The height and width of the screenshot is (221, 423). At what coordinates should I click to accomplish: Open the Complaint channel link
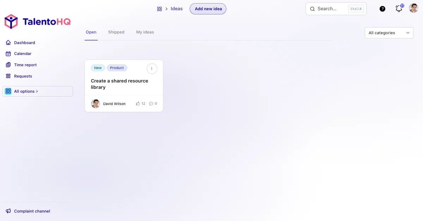tap(32, 211)
